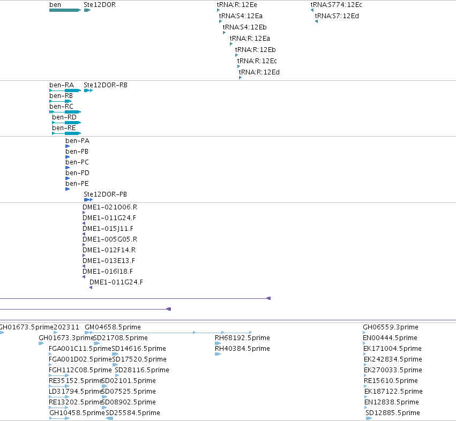The image size is (456, 421).
Task: Click the tRNA:S774:12Ec label
Action: [336, 5]
